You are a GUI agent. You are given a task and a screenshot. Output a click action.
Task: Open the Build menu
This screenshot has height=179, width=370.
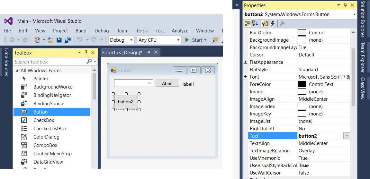81,30
